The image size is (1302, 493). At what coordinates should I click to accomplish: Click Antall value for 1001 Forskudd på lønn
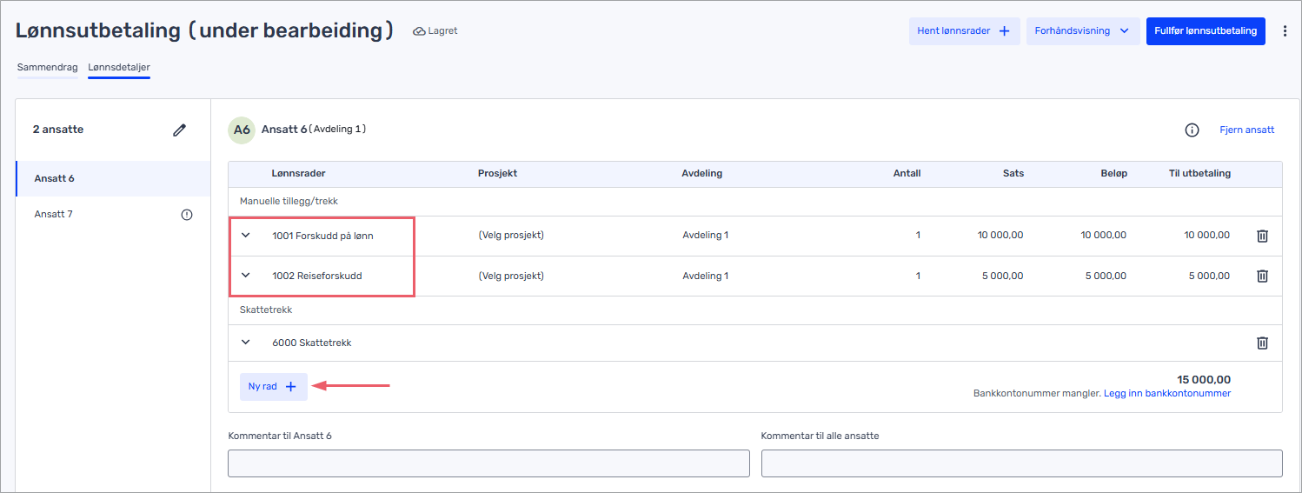(x=917, y=236)
